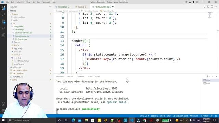Click the Run Code play icon
This screenshot has width=219, height=123.
pos(204,7)
